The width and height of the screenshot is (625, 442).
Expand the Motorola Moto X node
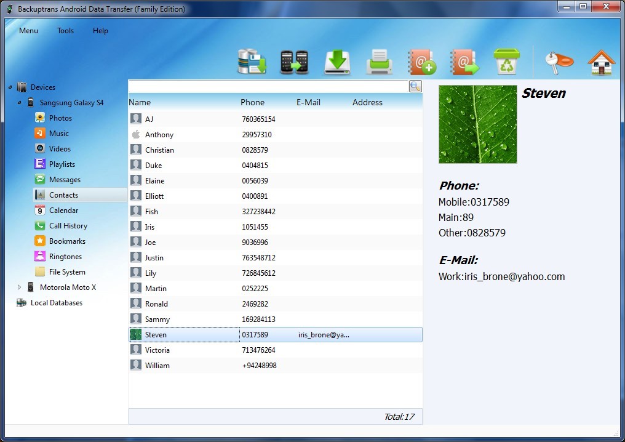coord(19,287)
